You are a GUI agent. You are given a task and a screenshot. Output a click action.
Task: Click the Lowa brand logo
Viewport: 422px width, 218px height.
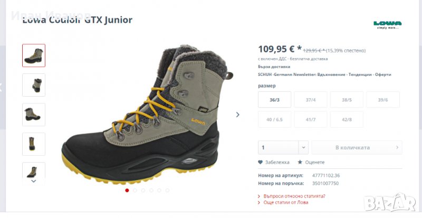387,24
